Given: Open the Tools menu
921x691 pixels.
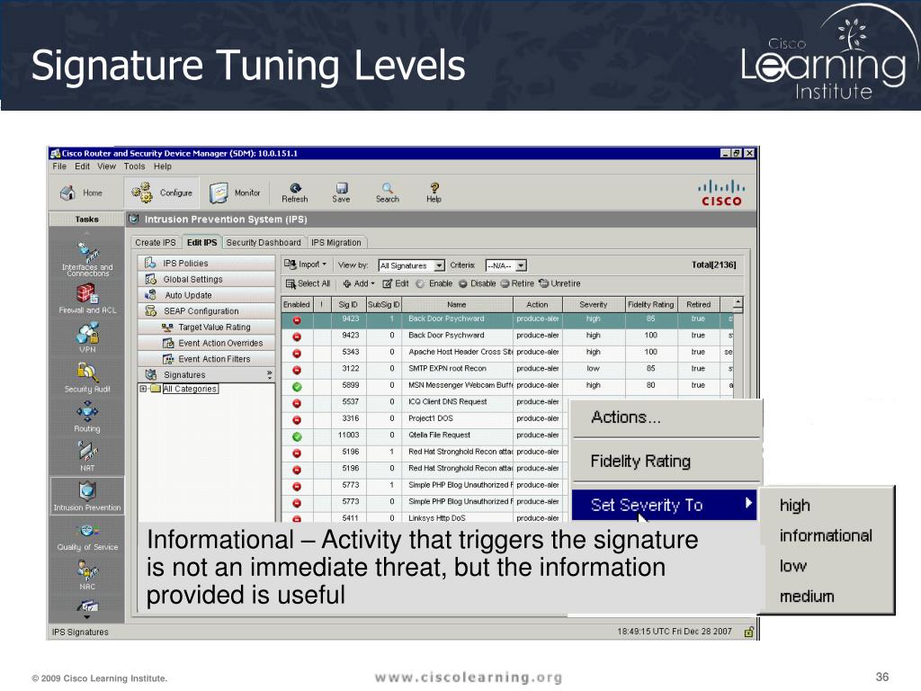Looking at the screenshot, I should click(135, 166).
